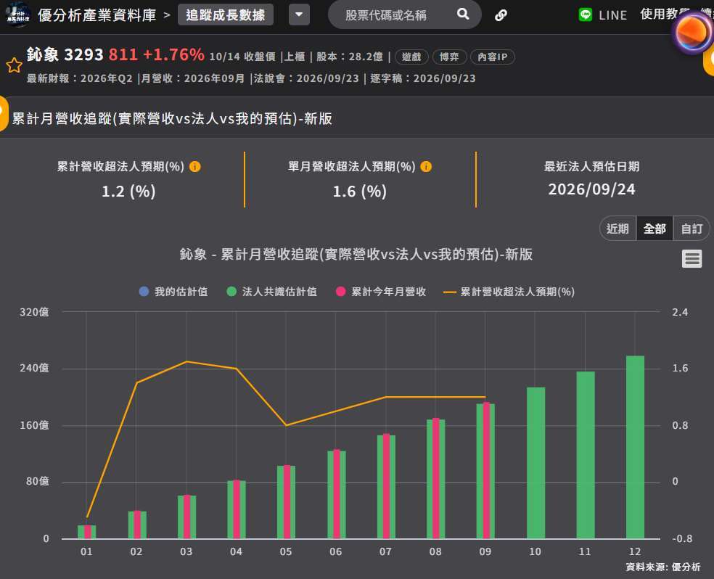
Task: Click pink revenue bar for month 09
Action: [486, 471]
